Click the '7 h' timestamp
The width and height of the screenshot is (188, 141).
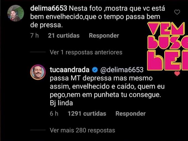coord(35,35)
